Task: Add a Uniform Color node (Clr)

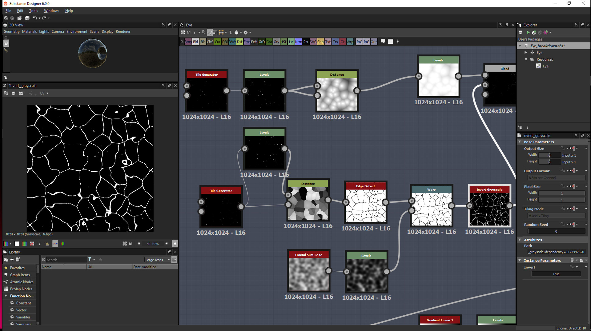Action: click(x=343, y=42)
